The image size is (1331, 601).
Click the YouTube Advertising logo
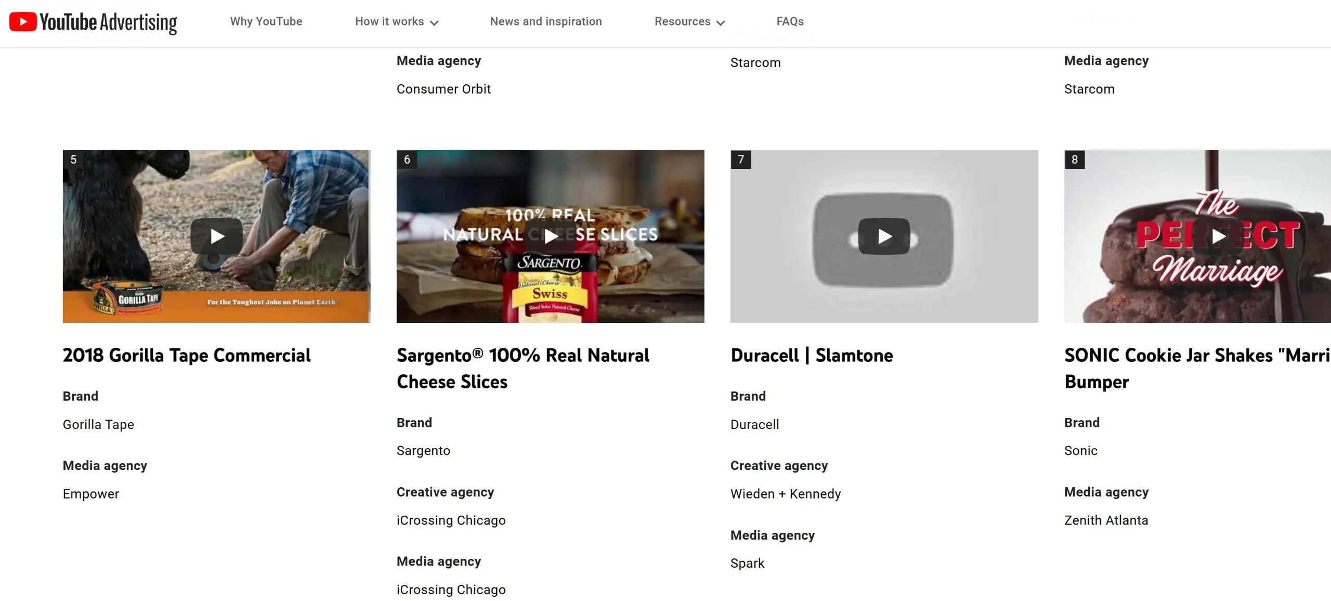[x=93, y=22]
